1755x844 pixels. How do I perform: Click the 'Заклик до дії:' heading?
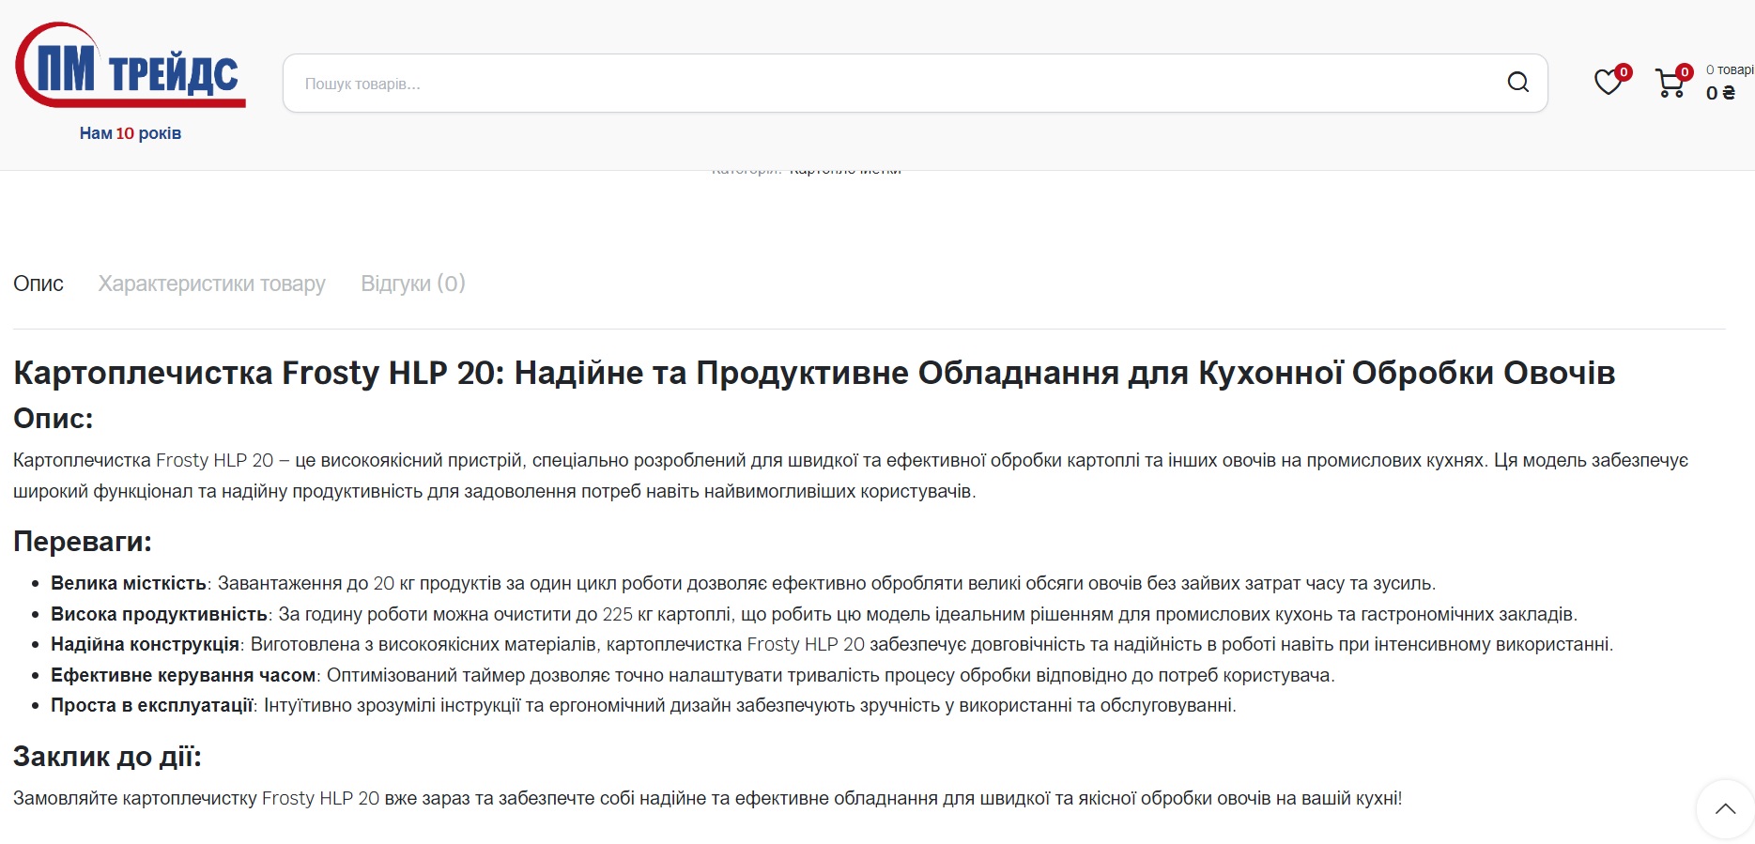click(x=107, y=757)
